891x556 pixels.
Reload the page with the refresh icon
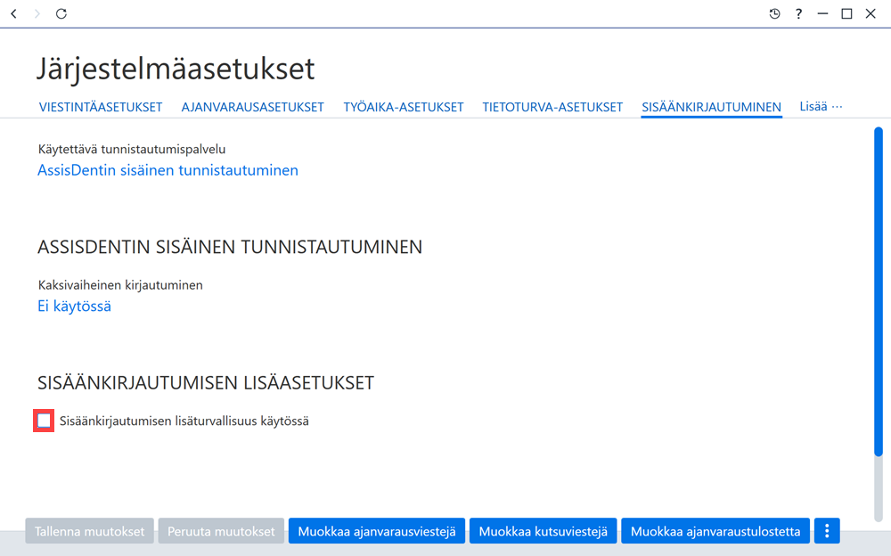[x=61, y=13]
